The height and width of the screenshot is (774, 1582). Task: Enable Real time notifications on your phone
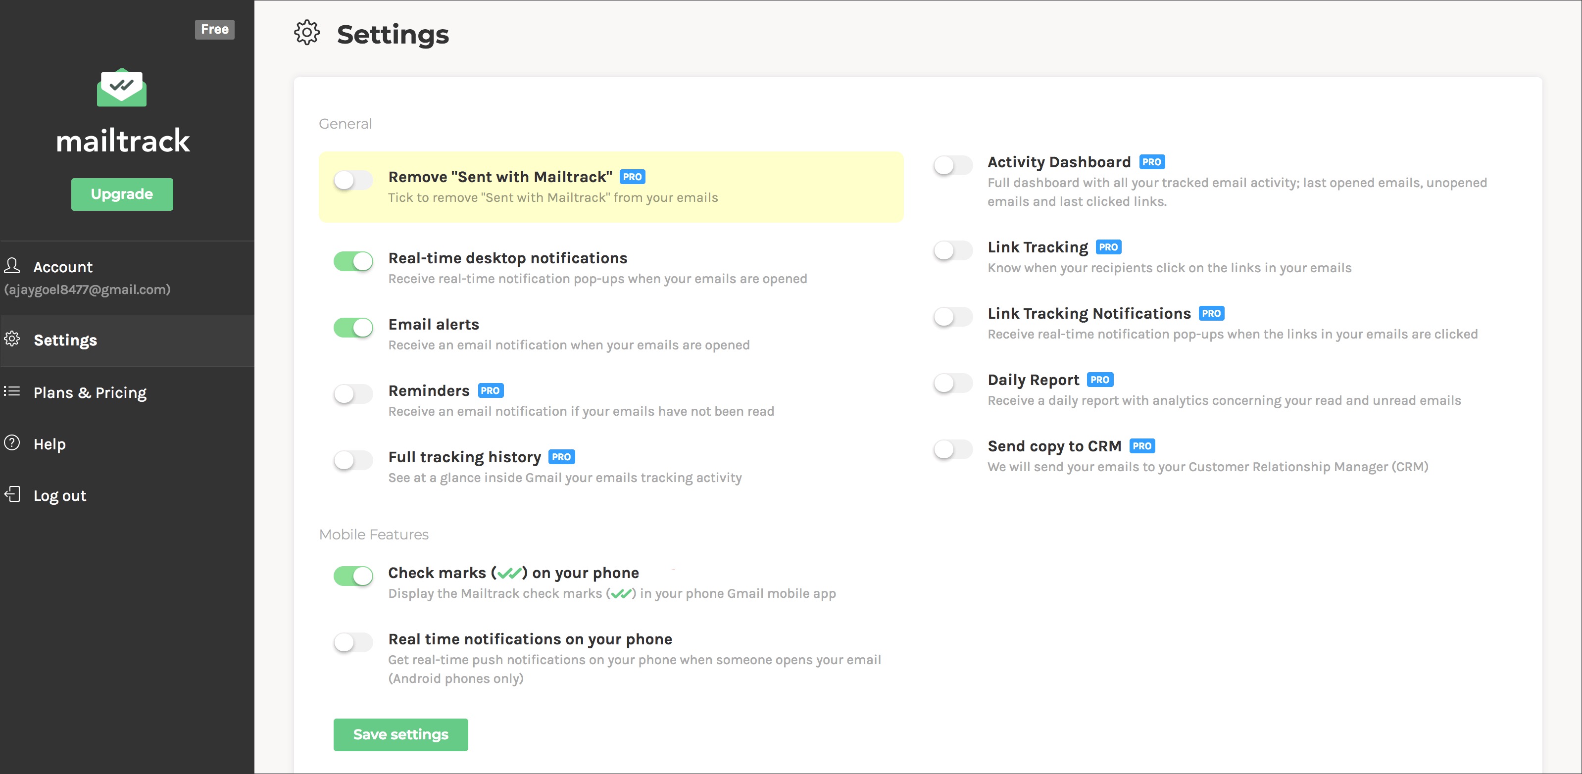coord(353,643)
